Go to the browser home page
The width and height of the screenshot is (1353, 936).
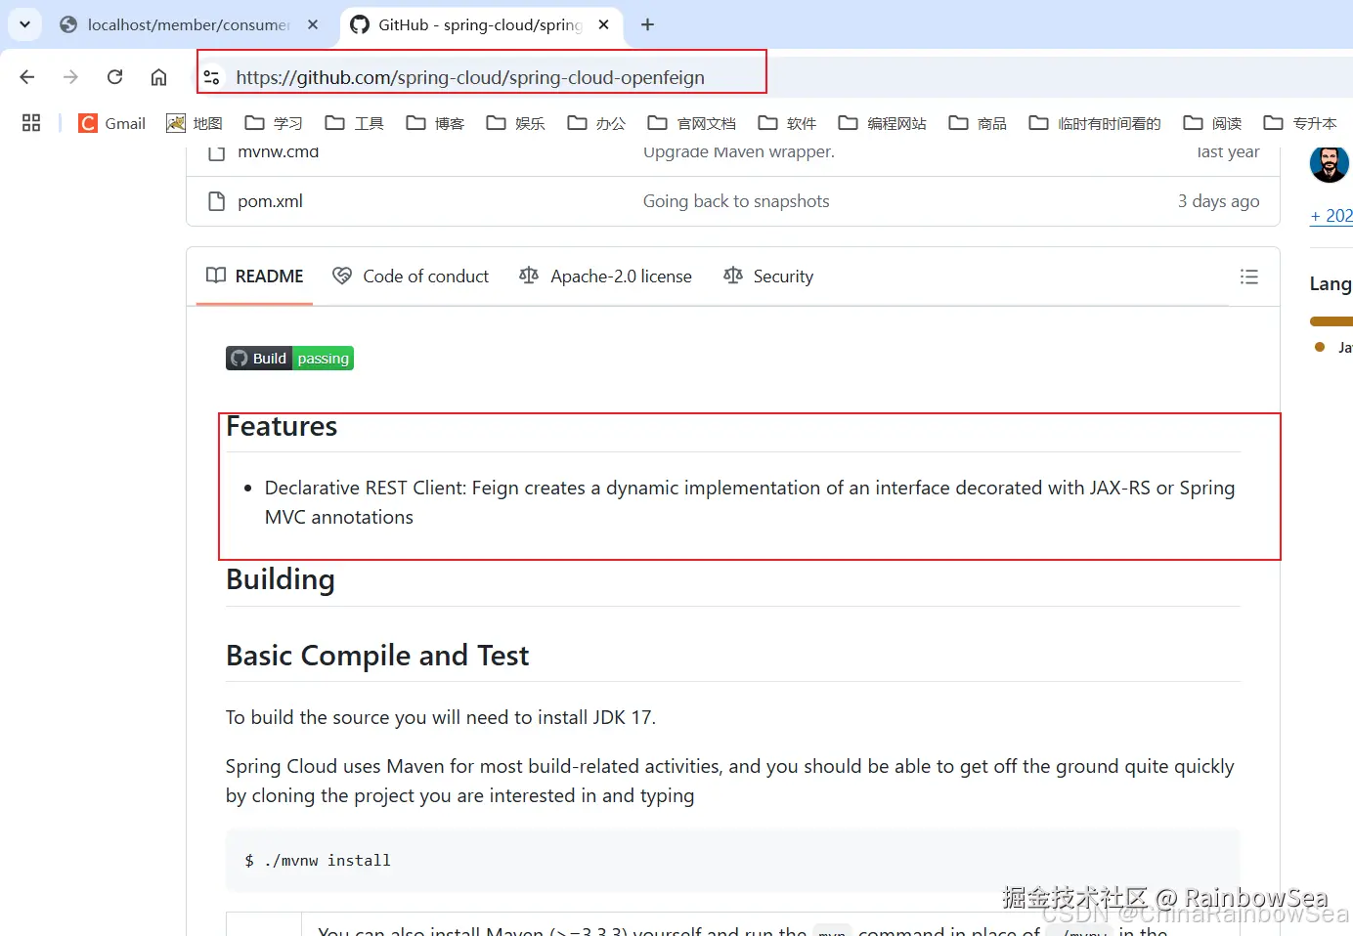pyautogui.click(x=158, y=77)
